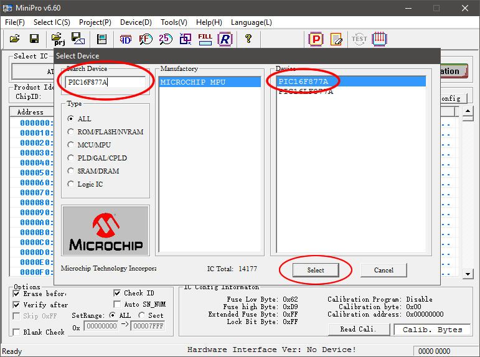Image resolution: width=480 pixels, height=357 pixels.
Task: Click the 4D device ID icon
Action: tap(126, 39)
